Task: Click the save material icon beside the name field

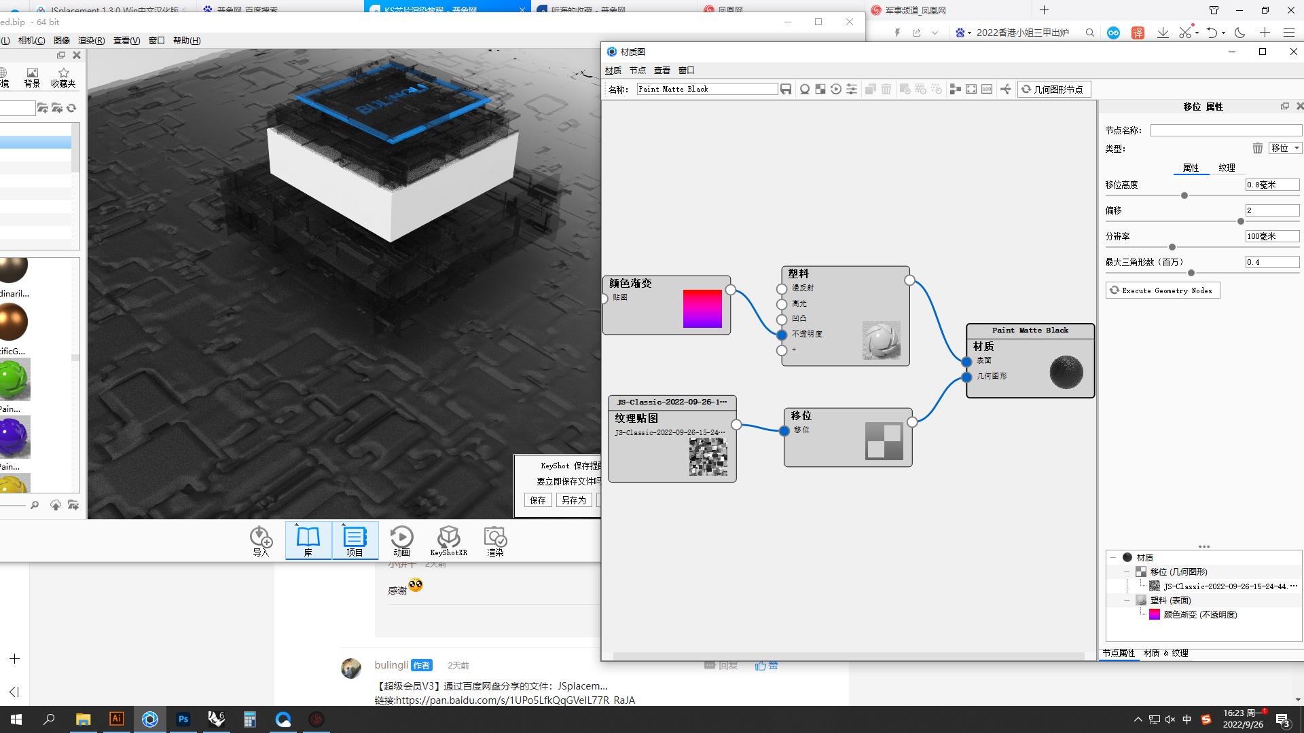Action: click(786, 90)
